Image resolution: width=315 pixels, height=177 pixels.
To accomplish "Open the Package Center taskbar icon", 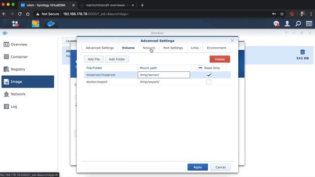I will 35,24.
